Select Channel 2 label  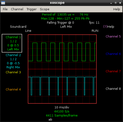[x=13, y=55]
